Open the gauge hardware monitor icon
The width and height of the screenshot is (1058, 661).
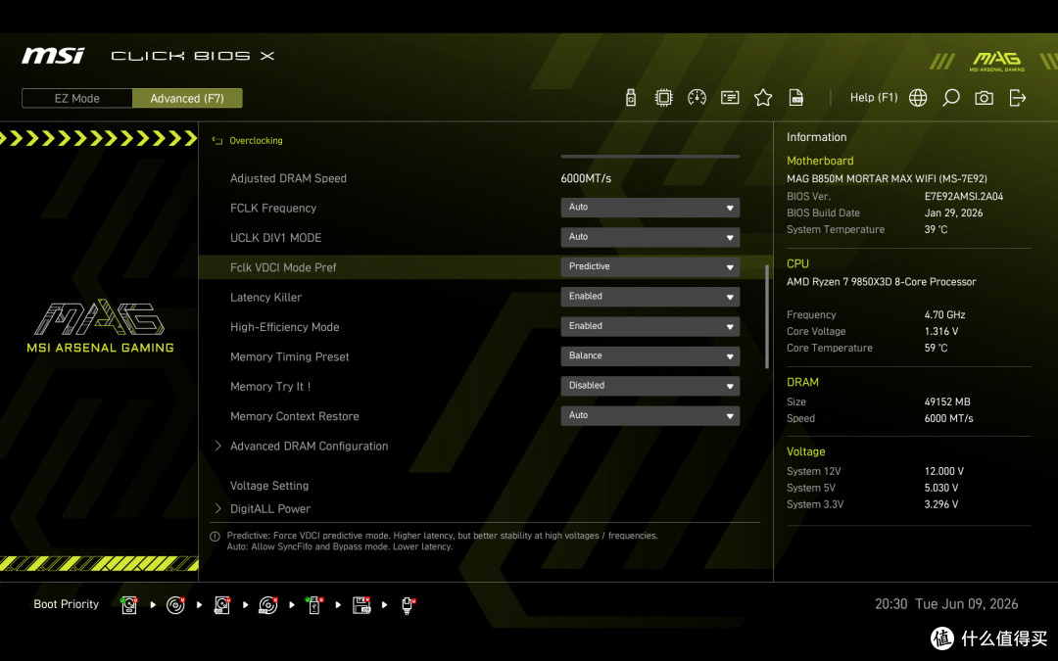(x=697, y=98)
